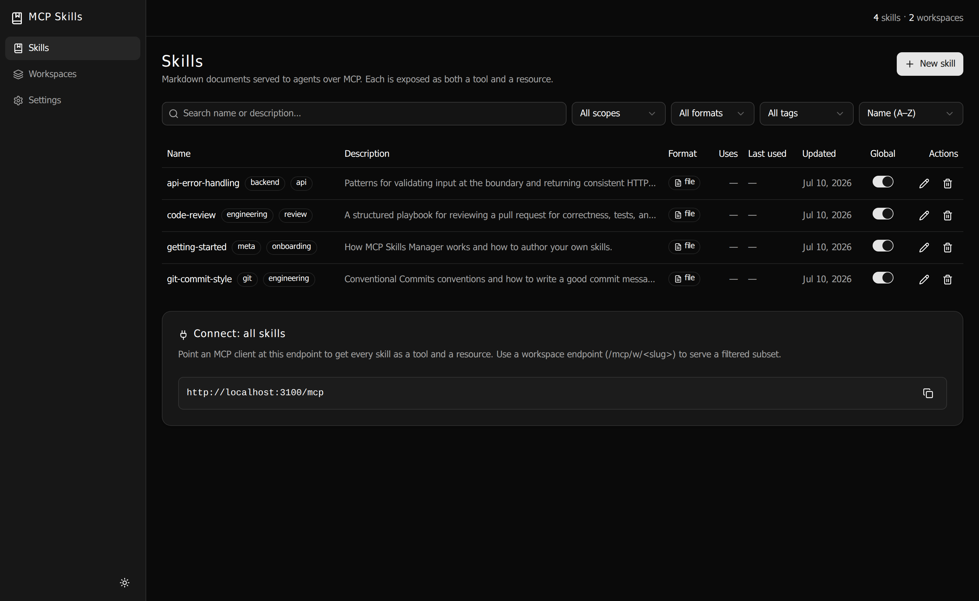Toggle Global switch for git-commit-style
The image size is (979, 601).
pos(882,278)
